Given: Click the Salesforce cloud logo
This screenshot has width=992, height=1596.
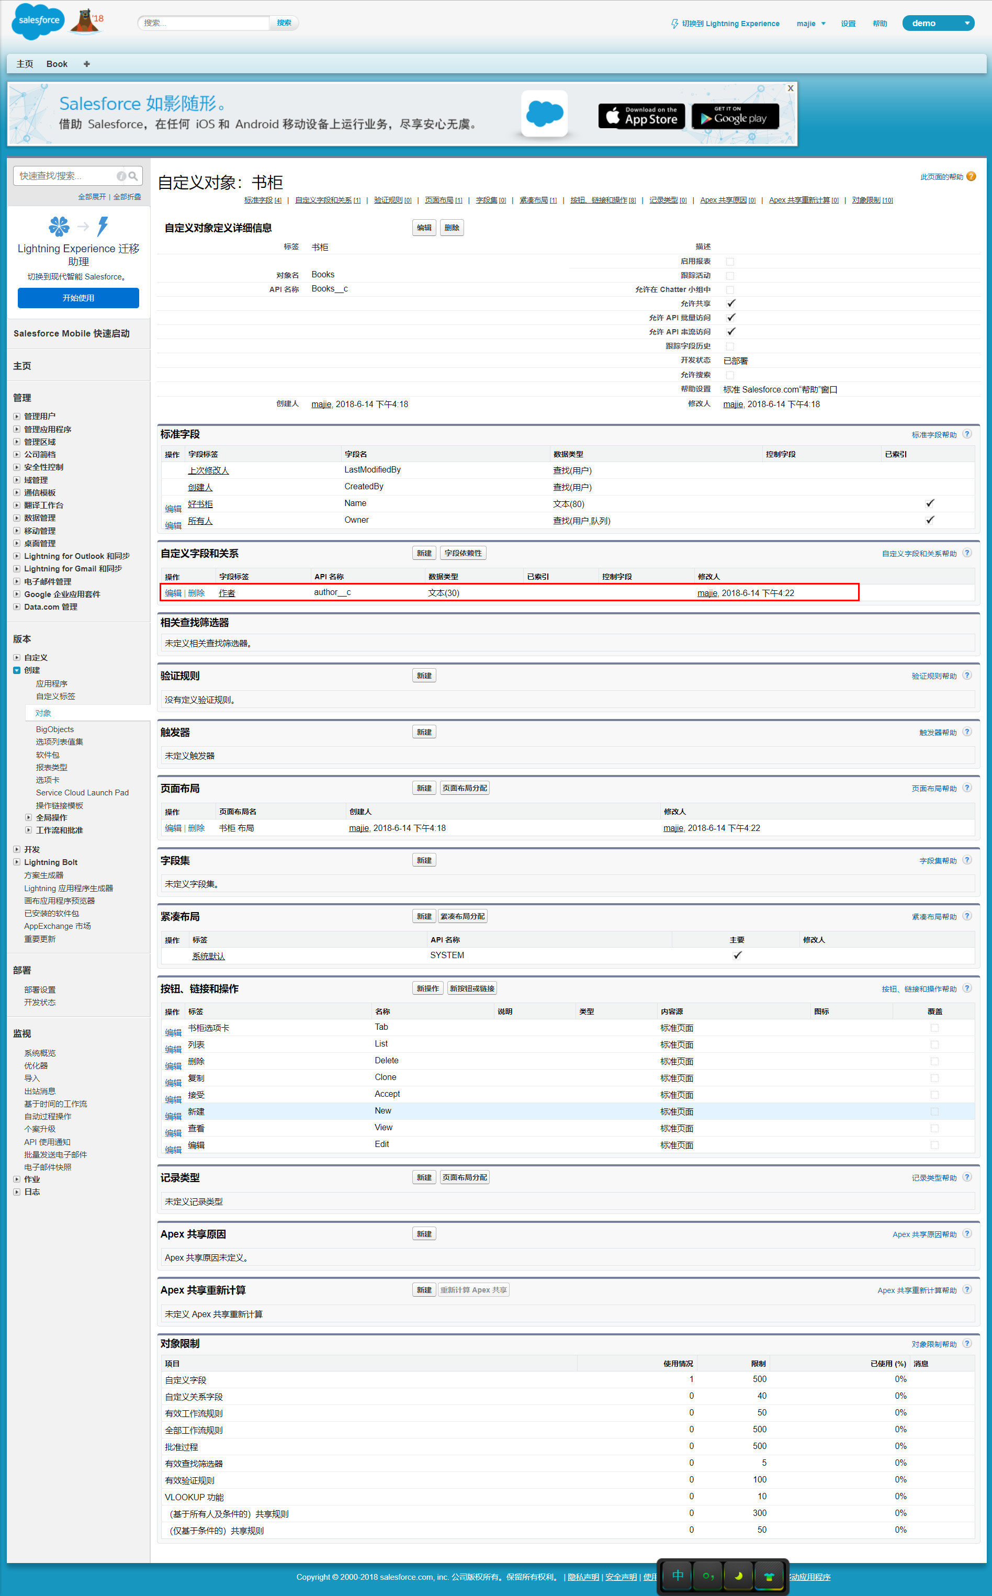Looking at the screenshot, I should (x=38, y=21).
